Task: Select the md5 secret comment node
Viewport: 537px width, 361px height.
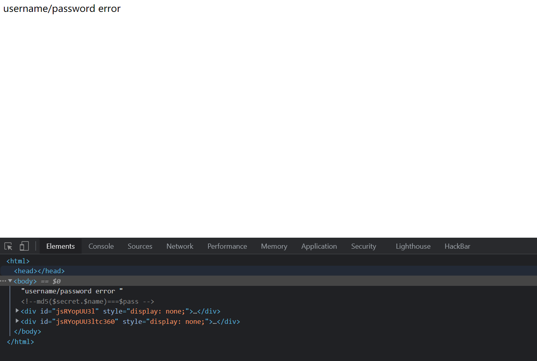Action: [88, 301]
